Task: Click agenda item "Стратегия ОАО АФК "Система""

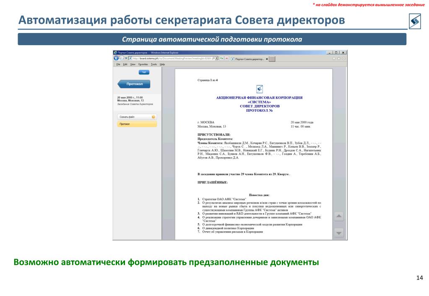Action: click(x=224, y=199)
